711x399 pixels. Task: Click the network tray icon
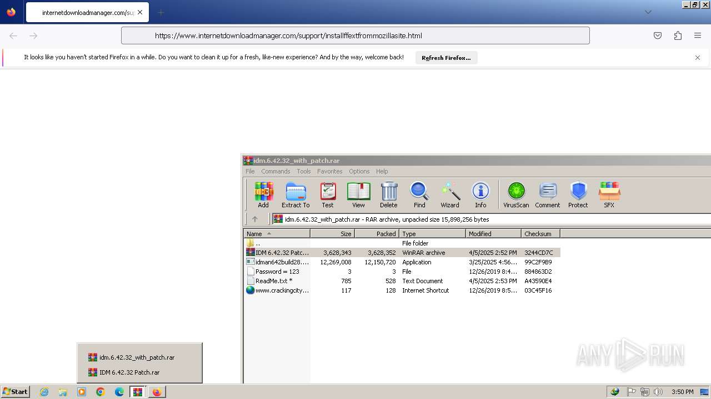[645, 392]
